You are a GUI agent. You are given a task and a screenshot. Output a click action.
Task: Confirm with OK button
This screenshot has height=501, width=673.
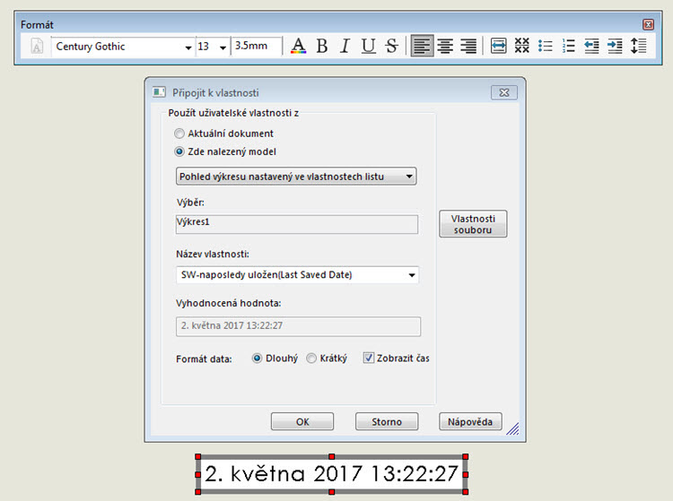(302, 422)
